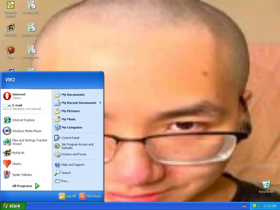Click the Start button on taskbar
Image resolution: width=280 pixels, height=210 pixels.
(x=13, y=206)
